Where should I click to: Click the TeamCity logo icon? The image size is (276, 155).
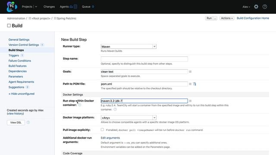[x=12, y=7]
